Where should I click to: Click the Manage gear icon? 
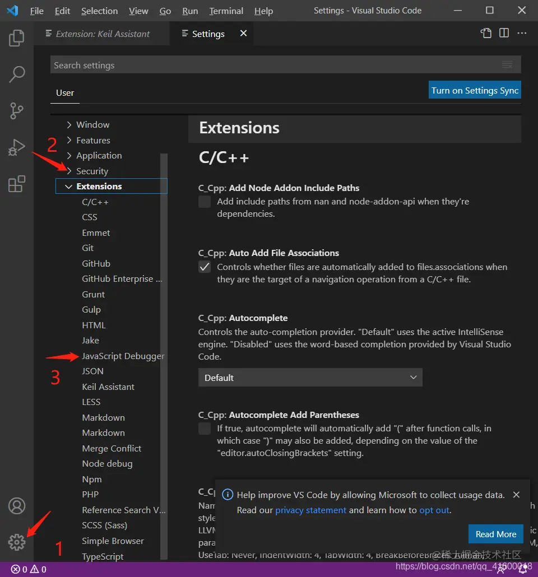[x=17, y=542]
